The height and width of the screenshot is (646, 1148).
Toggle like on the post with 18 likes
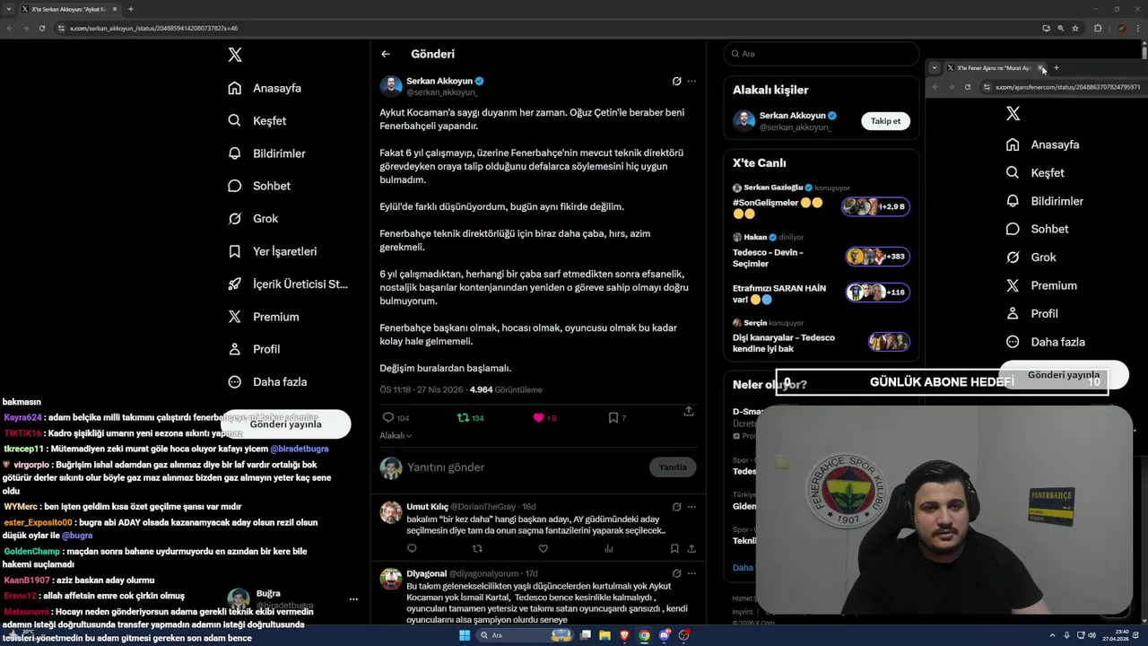click(x=544, y=417)
